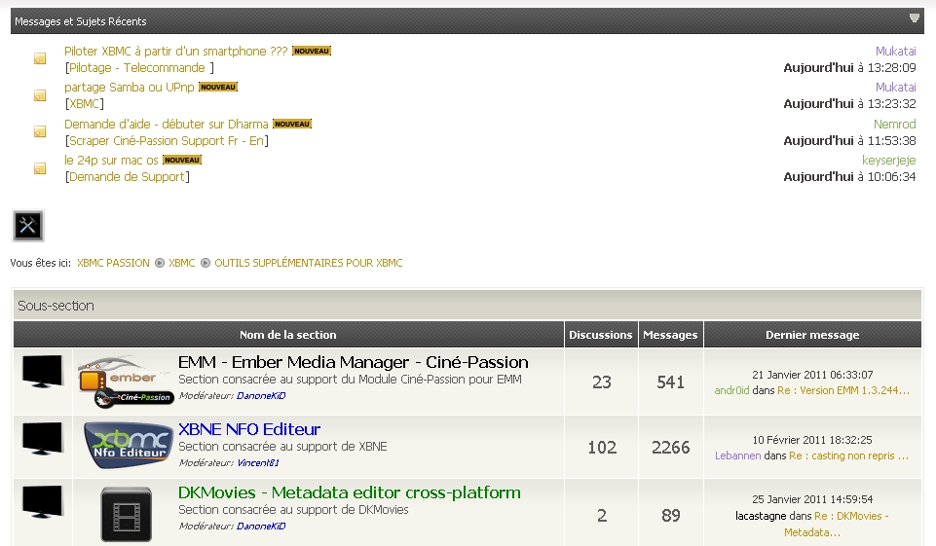936x546 pixels.
Task: Click messages count 541
Action: [x=670, y=382]
